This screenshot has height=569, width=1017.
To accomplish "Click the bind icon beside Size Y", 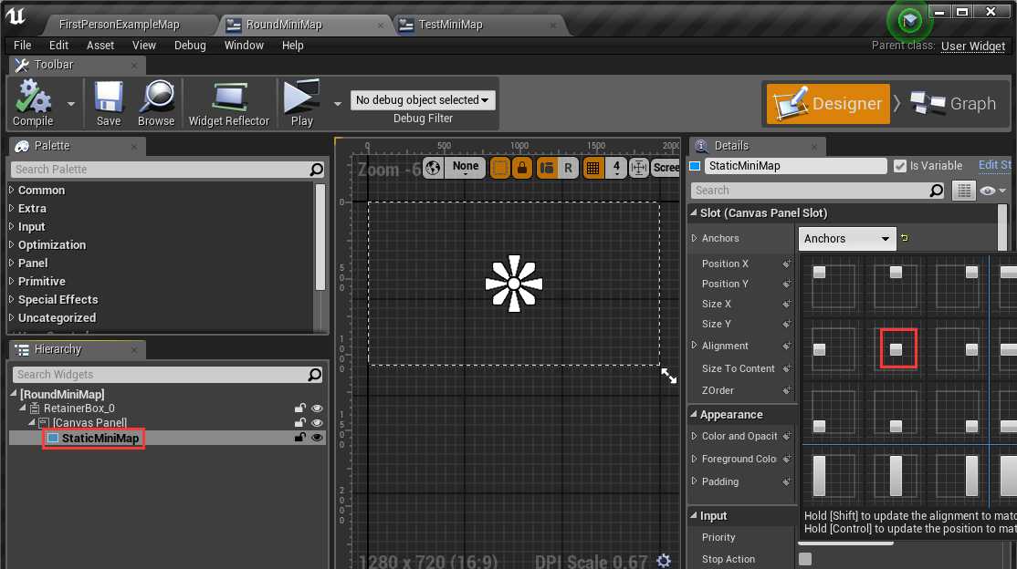I will point(787,324).
